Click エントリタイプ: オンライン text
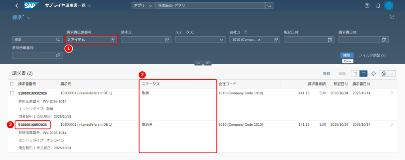This screenshot has width=405, height=160. pyautogui.click(x=41, y=140)
